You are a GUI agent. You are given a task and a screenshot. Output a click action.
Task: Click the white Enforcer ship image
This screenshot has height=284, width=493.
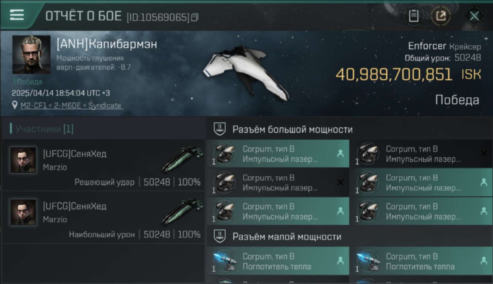coord(245,73)
